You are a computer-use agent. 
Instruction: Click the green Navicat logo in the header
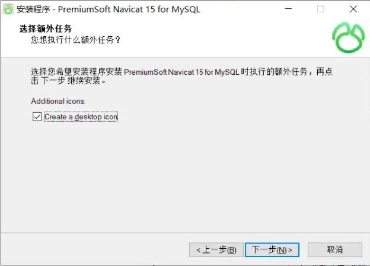(x=348, y=37)
